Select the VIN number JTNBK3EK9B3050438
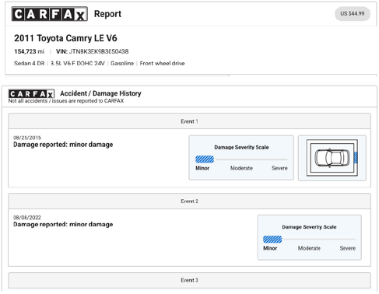379x294 pixels. coord(99,51)
